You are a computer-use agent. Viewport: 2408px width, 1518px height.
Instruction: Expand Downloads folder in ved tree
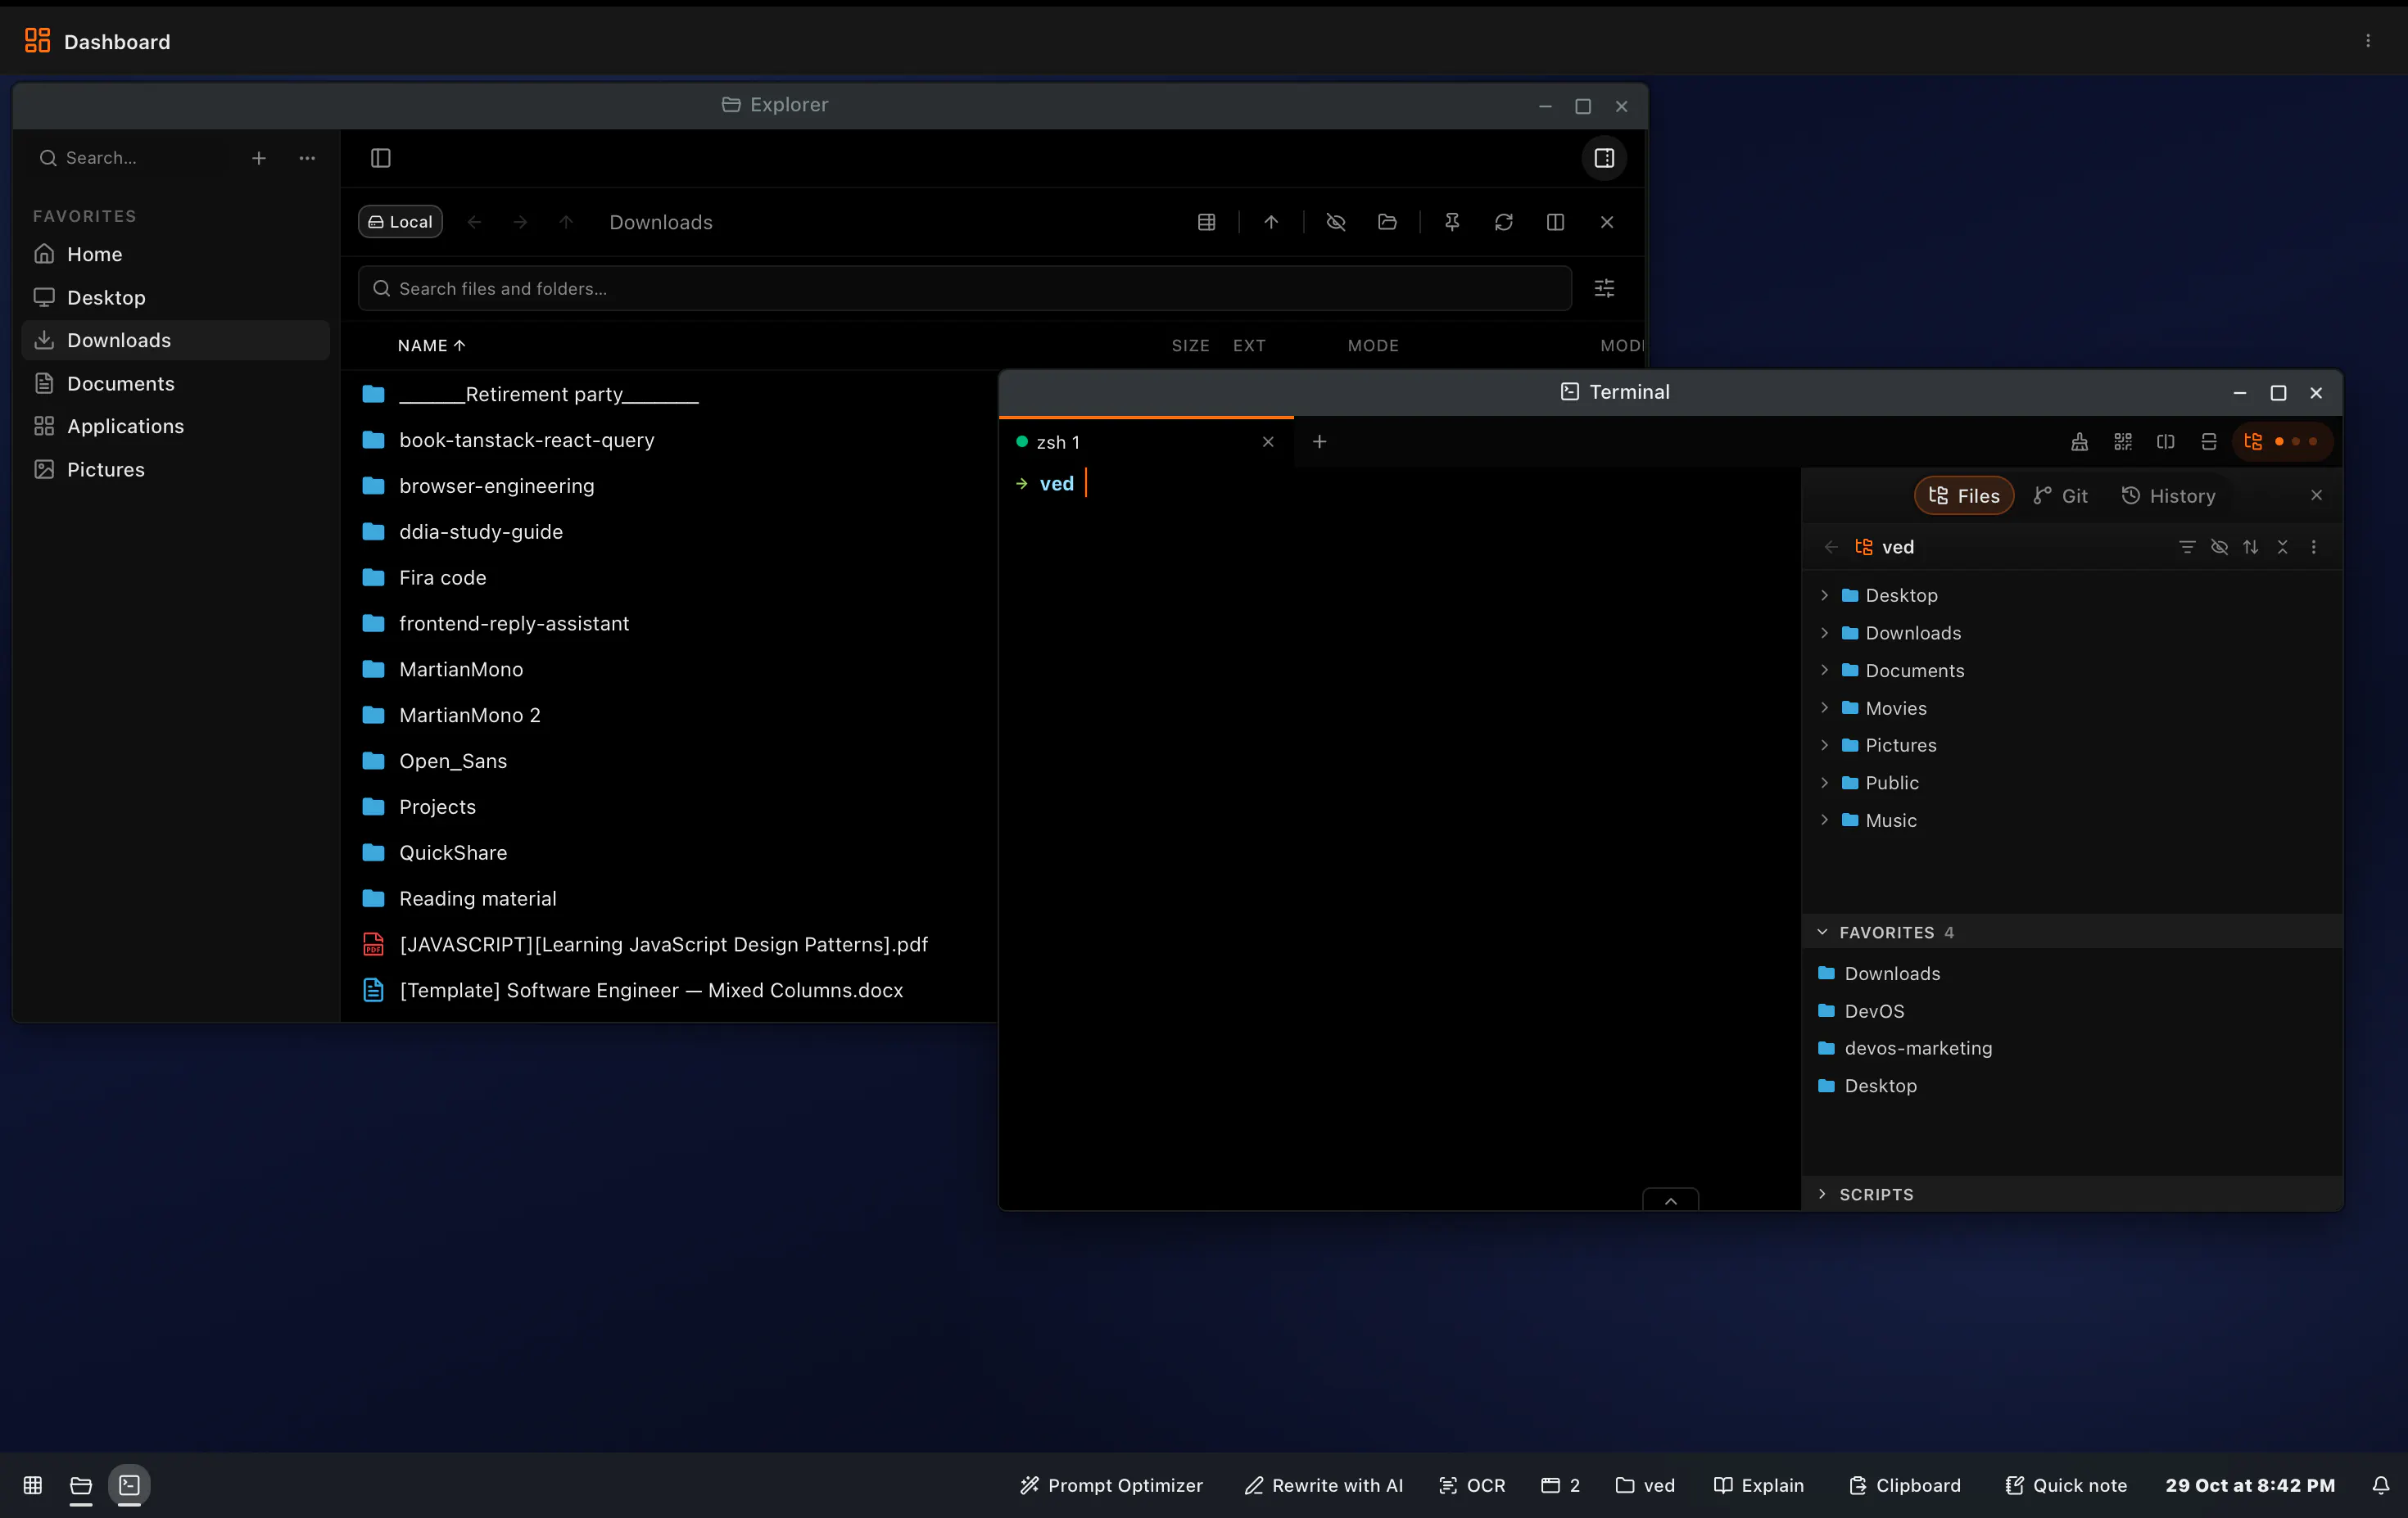pos(1824,633)
